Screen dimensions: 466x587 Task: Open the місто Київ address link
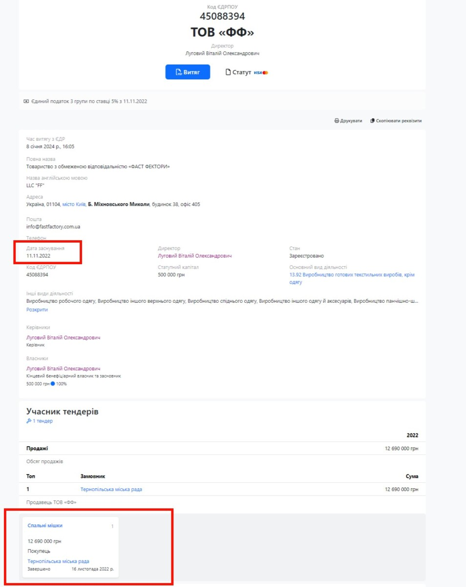coord(74,204)
